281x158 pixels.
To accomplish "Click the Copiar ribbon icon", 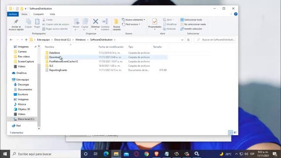I will click(x=28, y=23).
